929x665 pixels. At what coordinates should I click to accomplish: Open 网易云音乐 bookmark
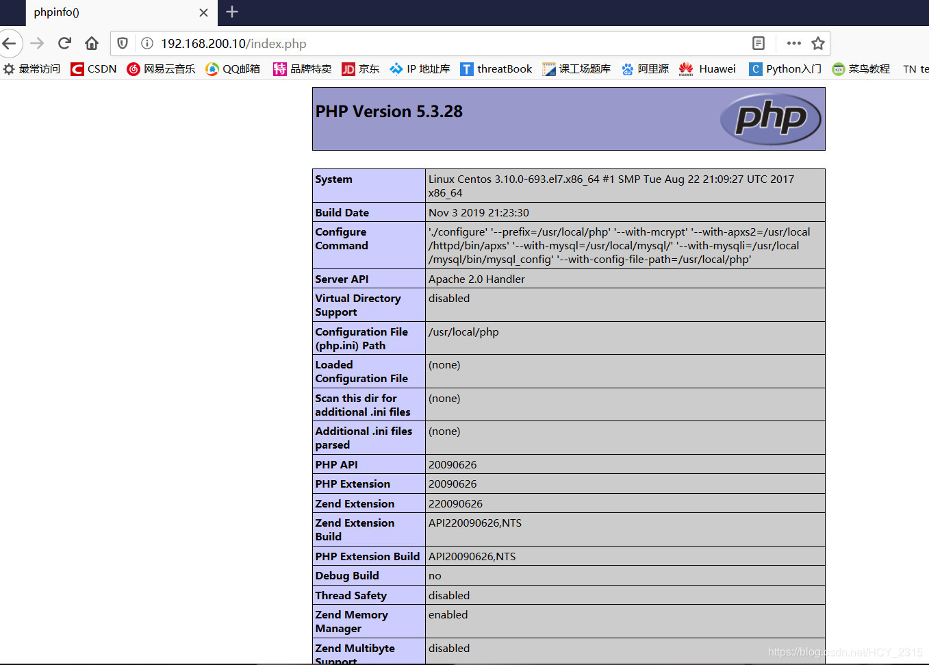point(162,68)
